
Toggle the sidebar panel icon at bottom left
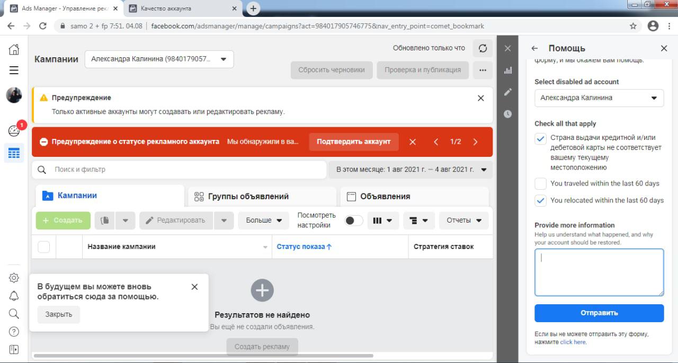[14, 349]
